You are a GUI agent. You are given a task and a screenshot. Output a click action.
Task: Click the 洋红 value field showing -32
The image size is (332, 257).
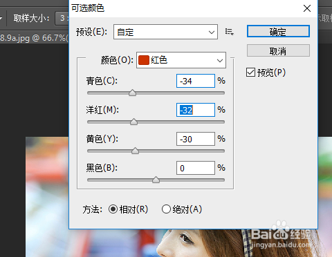point(196,110)
